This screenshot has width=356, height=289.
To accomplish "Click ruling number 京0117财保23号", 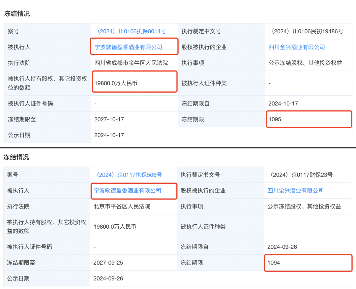I will click(301, 175).
